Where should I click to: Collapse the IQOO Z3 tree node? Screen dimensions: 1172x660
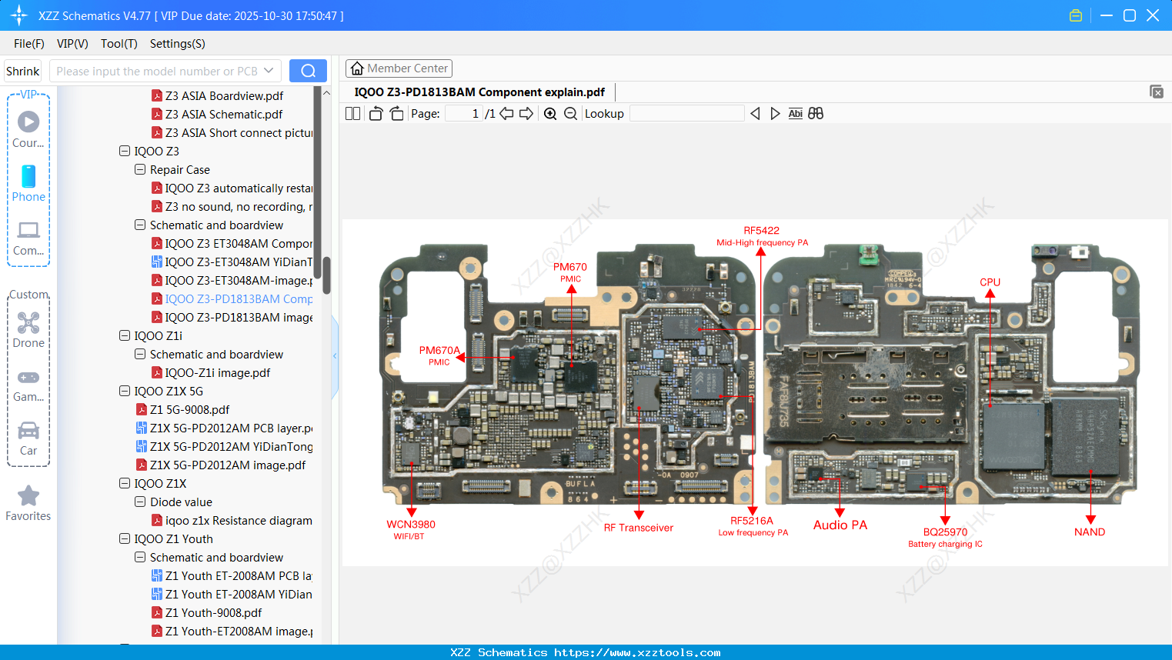click(x=124, y=151)
